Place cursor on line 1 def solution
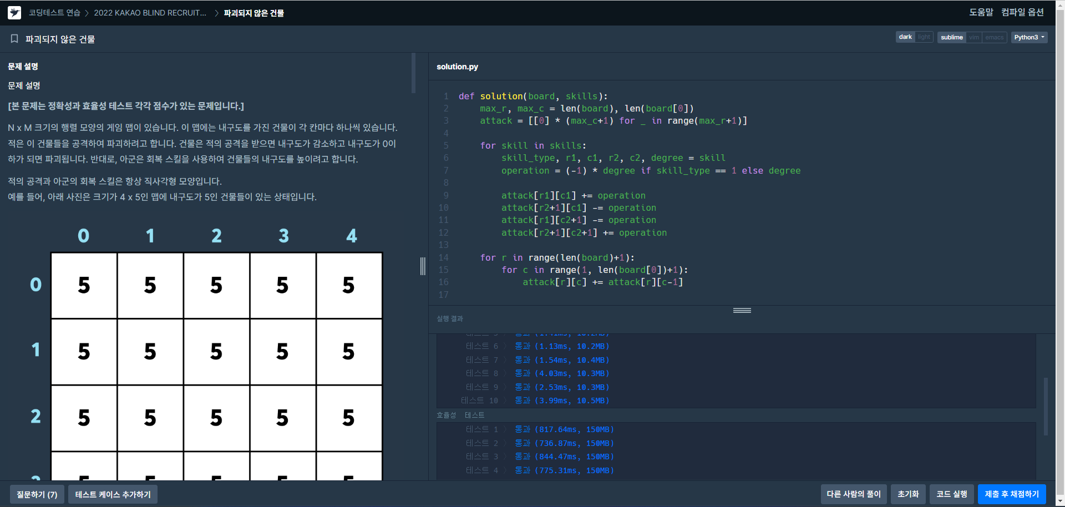 (533, 96)
